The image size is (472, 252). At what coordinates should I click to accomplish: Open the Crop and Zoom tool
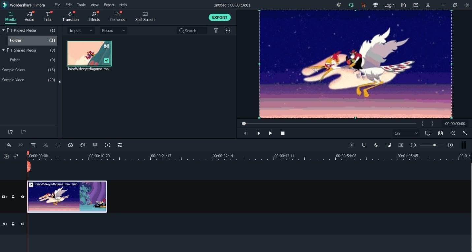[58, 145]
